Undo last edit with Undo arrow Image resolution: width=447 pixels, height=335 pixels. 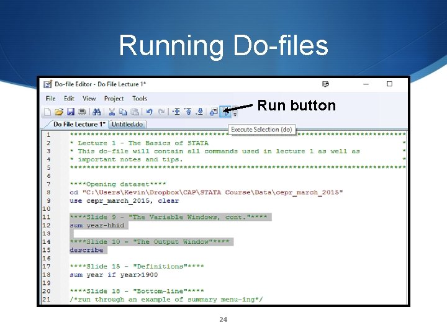pos(149,112)
